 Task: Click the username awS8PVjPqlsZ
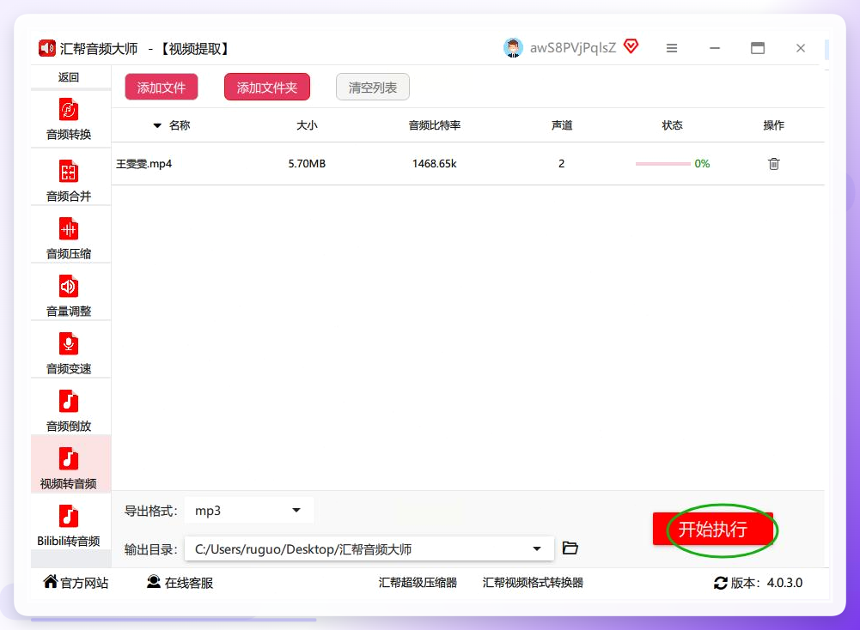(x=572, y=48)
